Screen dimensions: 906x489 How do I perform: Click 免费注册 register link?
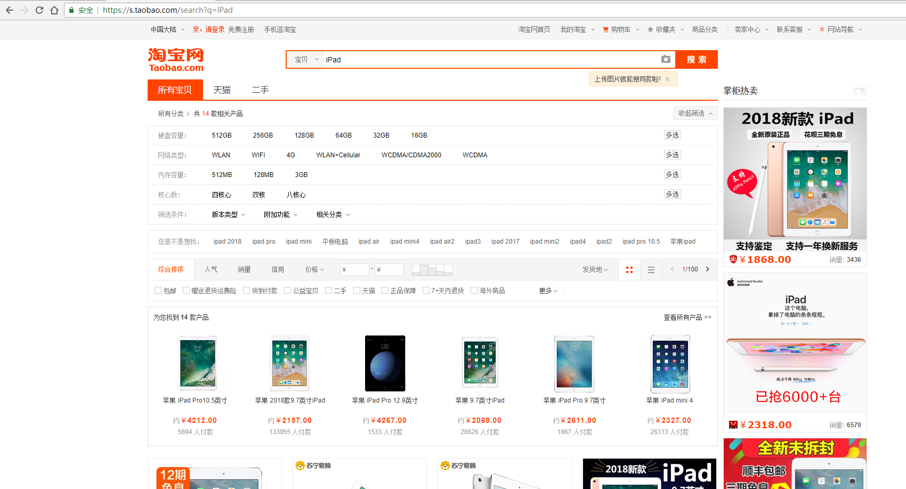[241, 30]
